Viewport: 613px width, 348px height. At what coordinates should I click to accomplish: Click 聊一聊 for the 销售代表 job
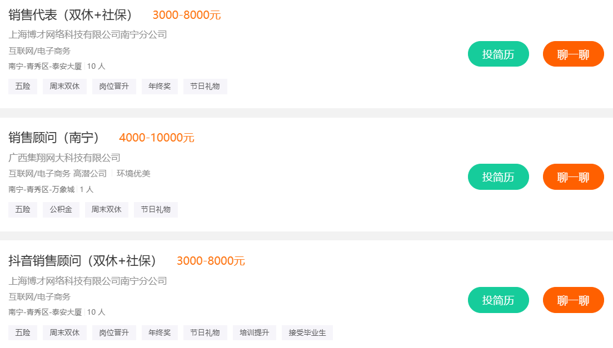[573, 54]
